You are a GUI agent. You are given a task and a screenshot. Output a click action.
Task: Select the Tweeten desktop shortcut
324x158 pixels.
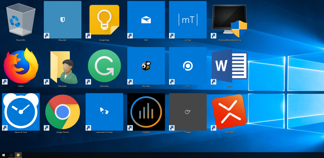pyautogui.click(x=188, y=112)
